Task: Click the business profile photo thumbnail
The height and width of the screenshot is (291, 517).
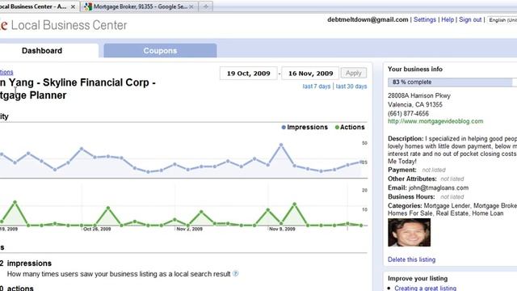Action: coord(410,233)
